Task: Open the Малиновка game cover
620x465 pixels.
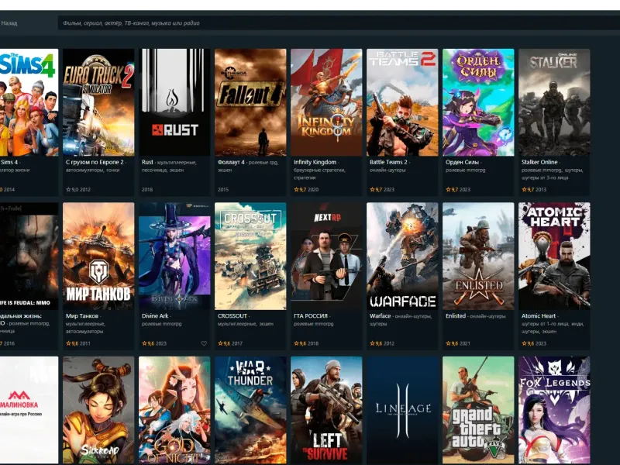Action: [x=29, y=410]
